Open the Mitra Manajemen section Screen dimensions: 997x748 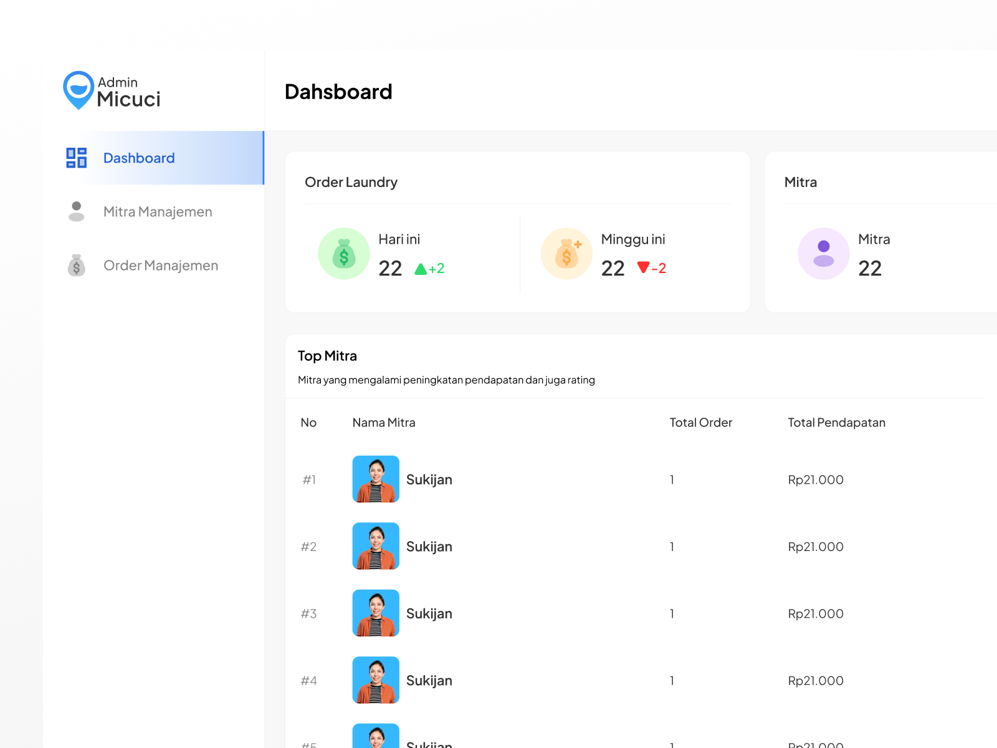pyautogui.click(x=158, y=211)
